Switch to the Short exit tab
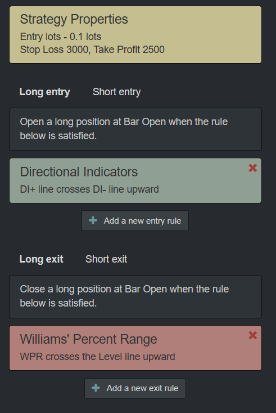 [106, 259]
